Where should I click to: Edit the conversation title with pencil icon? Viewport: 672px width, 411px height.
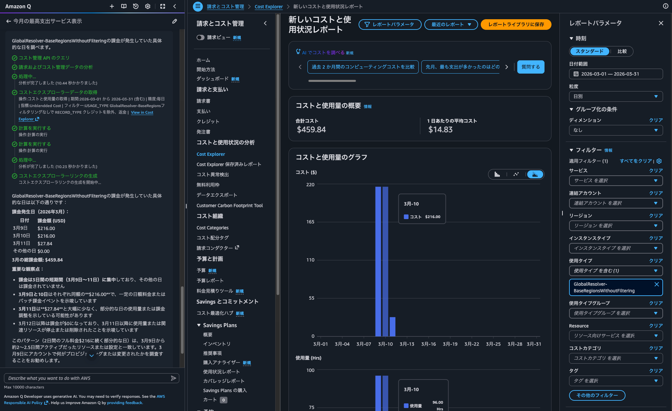[x=175, y=21]
